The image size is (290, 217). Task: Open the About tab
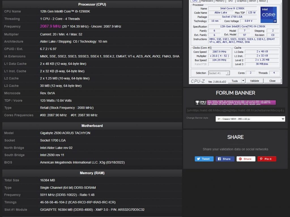pyautogui.click(x=263, y=1)
